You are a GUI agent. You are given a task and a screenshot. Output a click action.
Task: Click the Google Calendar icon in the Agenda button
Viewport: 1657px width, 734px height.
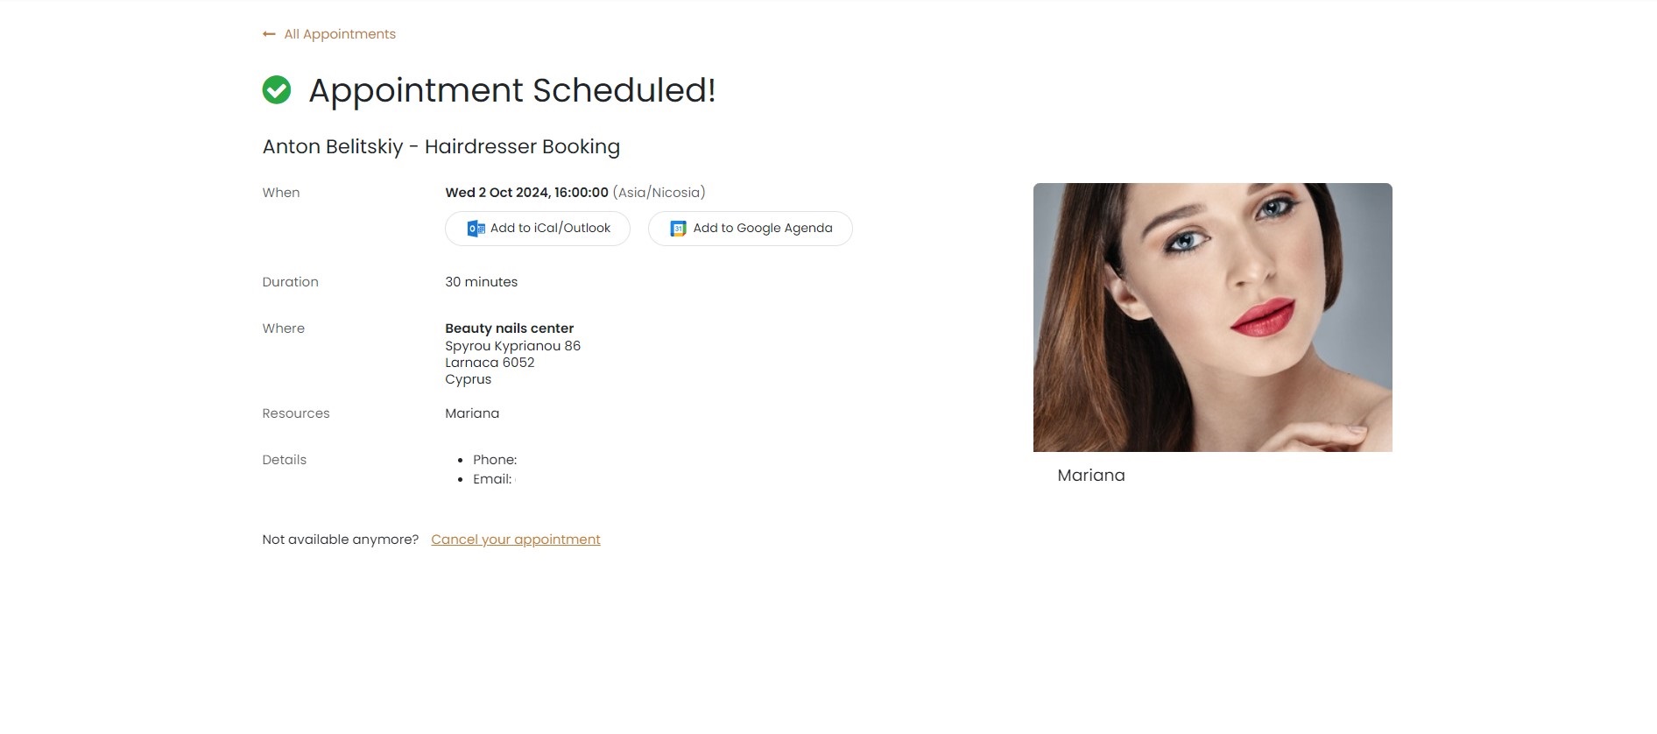pos(678,229)
